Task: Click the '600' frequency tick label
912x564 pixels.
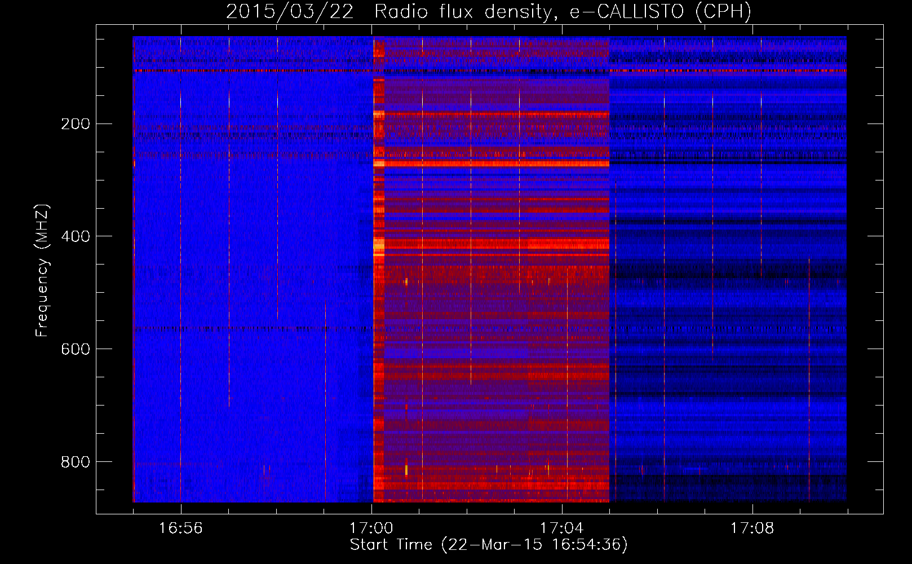Action: tap(76, 350)
